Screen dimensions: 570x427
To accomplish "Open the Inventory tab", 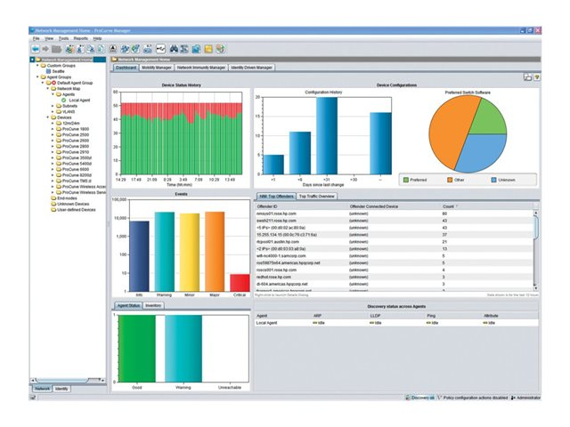I will [x=153, y=305].
